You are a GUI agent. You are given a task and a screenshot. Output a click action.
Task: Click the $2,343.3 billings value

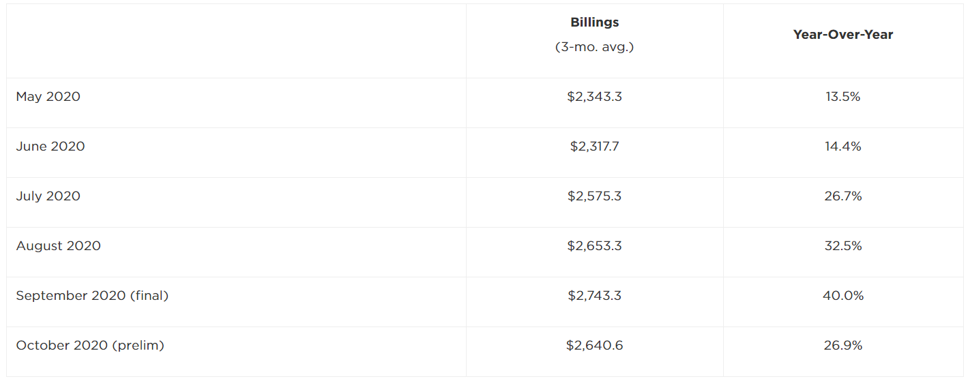[x=594, y=97]
